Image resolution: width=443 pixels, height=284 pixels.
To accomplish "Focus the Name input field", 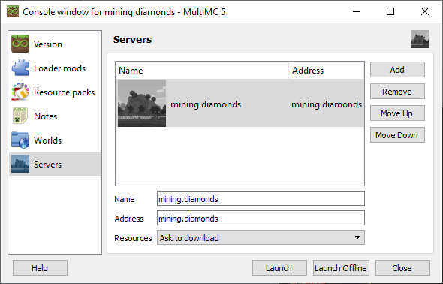I will 261,198.
